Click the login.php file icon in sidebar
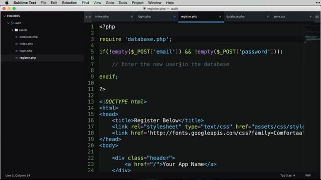 coord(17,51)
